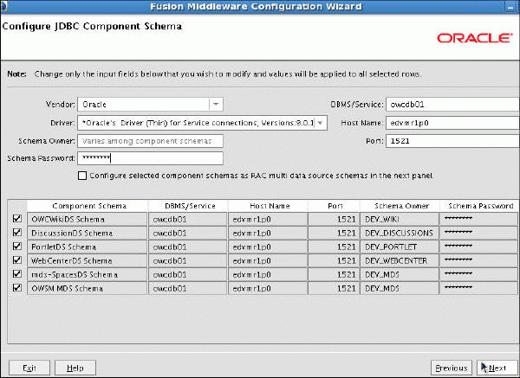Click the DBMS/Service column header
The image size is (520, 378).
tap(188, 206)
